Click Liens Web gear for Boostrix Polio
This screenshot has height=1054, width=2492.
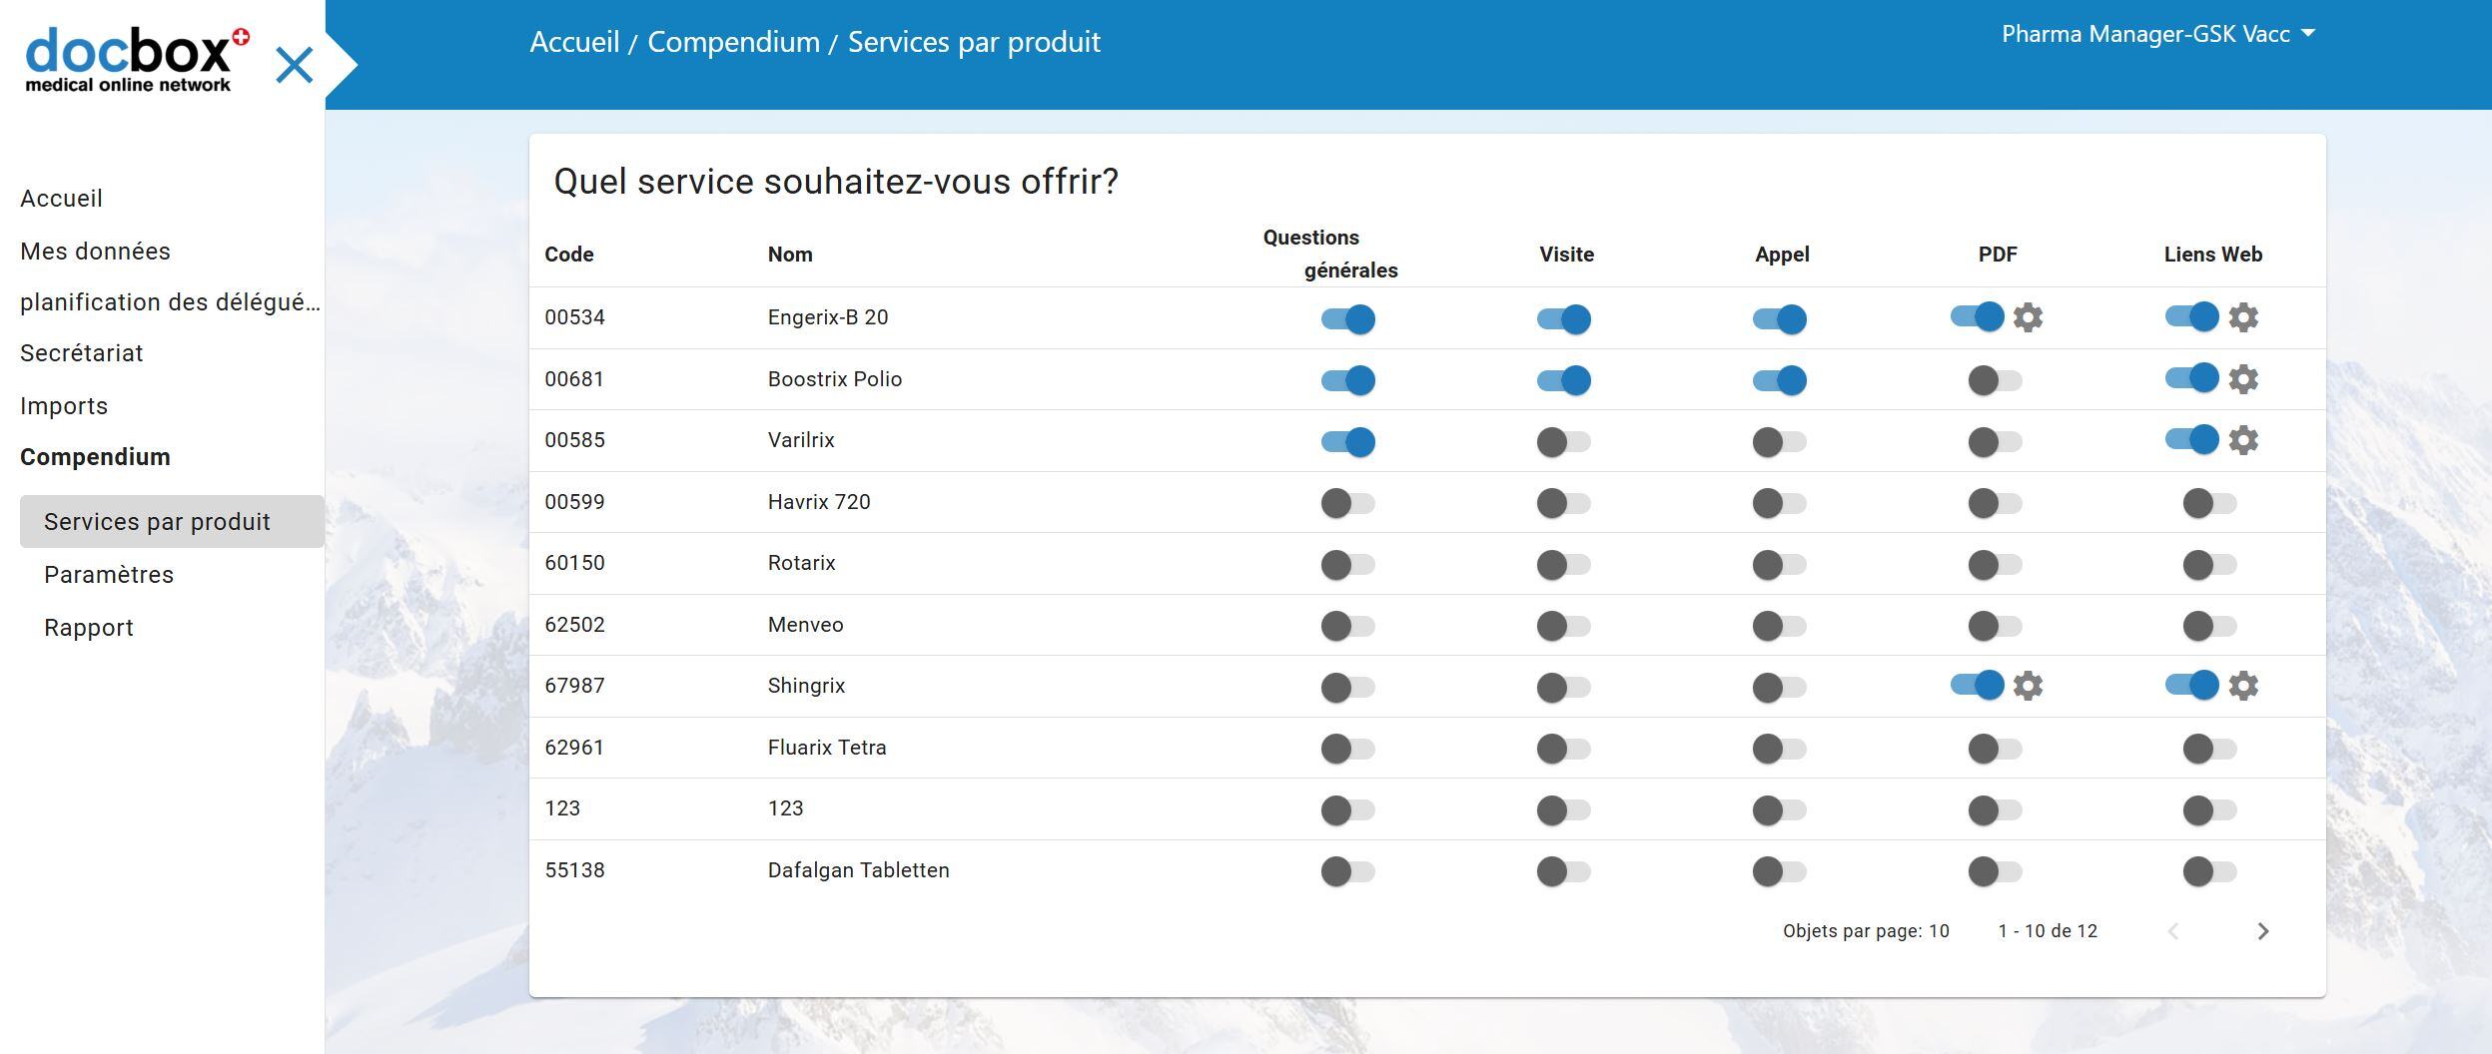coord(2243,379)
